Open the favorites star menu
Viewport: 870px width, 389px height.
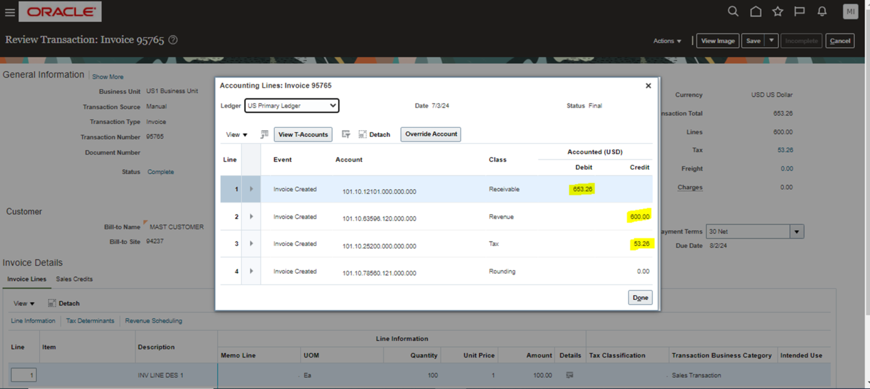point(778,11)
